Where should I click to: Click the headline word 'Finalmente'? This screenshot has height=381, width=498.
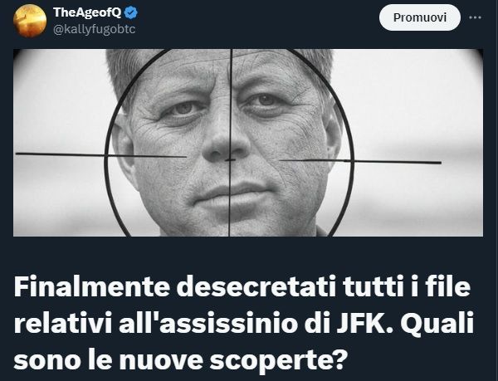point(91,287)
